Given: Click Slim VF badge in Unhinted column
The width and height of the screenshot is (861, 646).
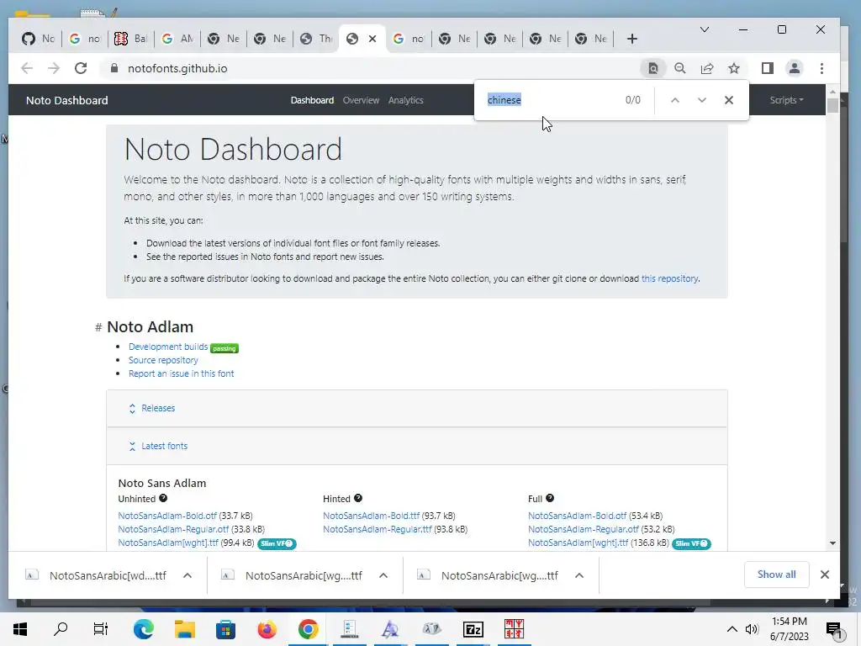Looking at the screenshot, I should pyautogui.click(x=277, y=544).
